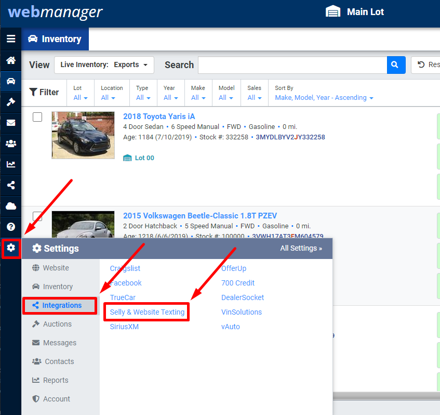Viewport: 440px width, 415px height.
Task: Click the blue search magnifier button
Action: tap(396, 64)
